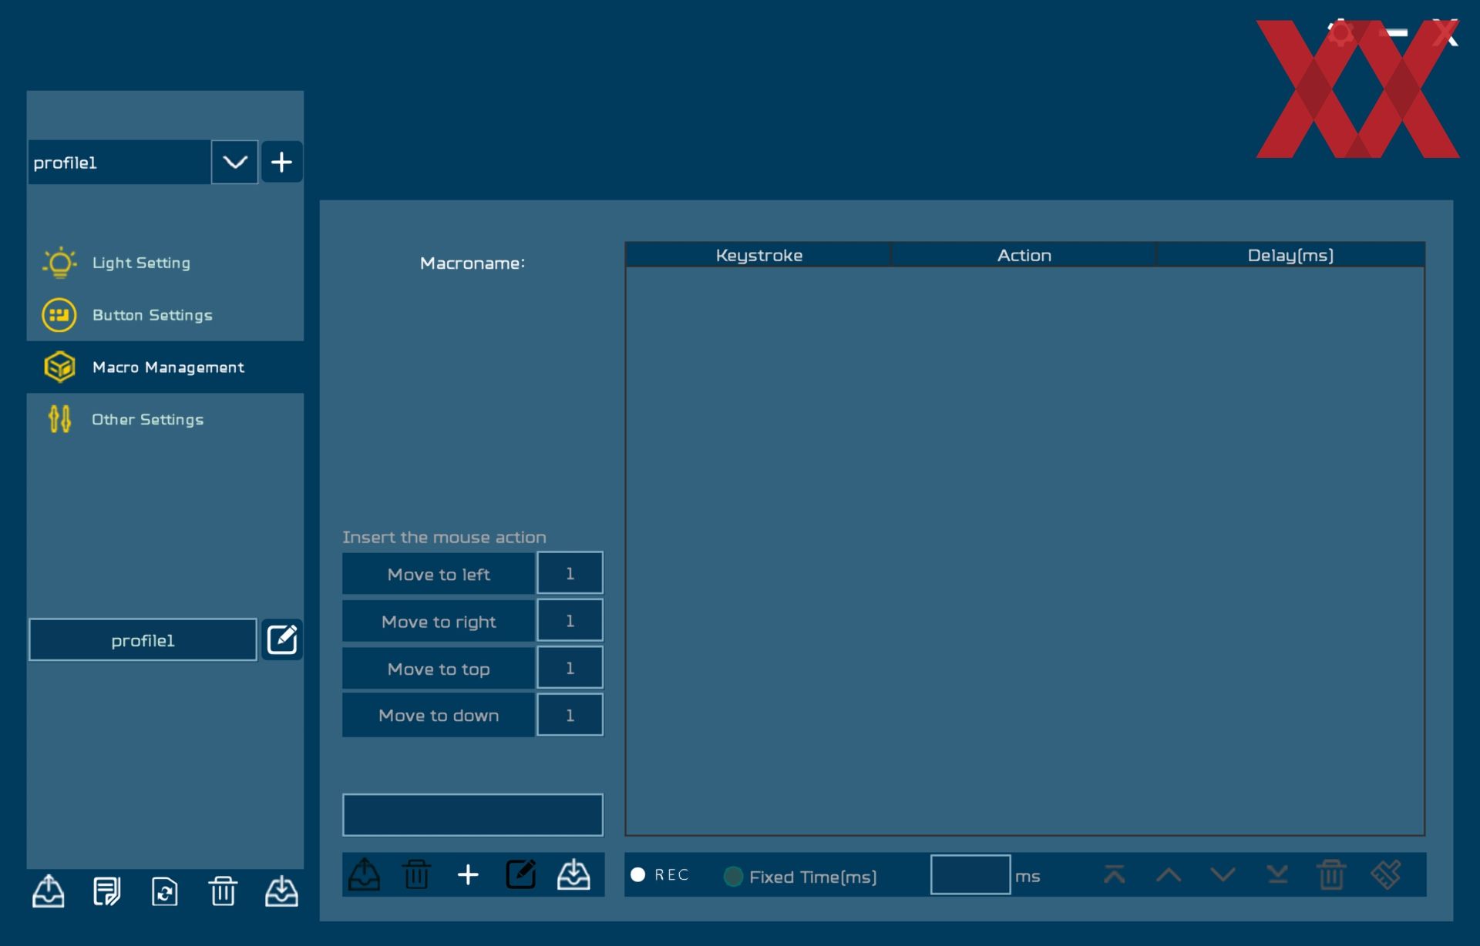Click the reset profile refresh-document icon
The height and width of the screenshot is (946, 1480).
164,891
